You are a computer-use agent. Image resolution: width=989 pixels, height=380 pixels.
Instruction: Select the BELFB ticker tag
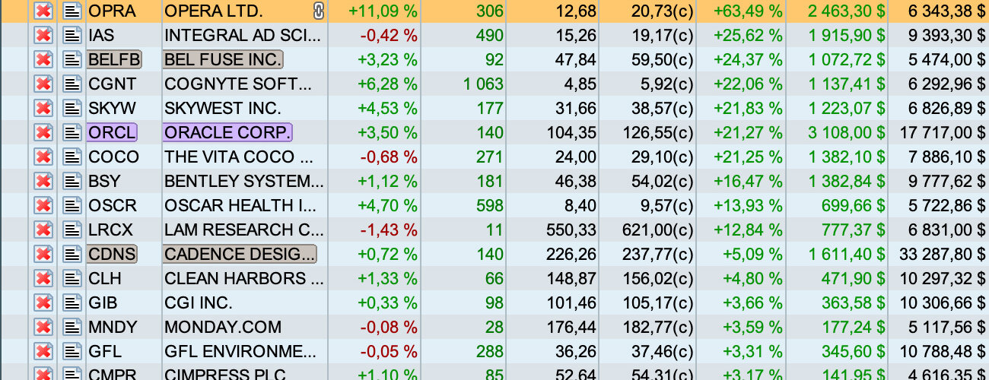(115, 60)
